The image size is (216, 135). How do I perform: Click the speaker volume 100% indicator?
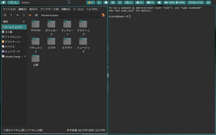pyautogui.click(x=170, y=2)
